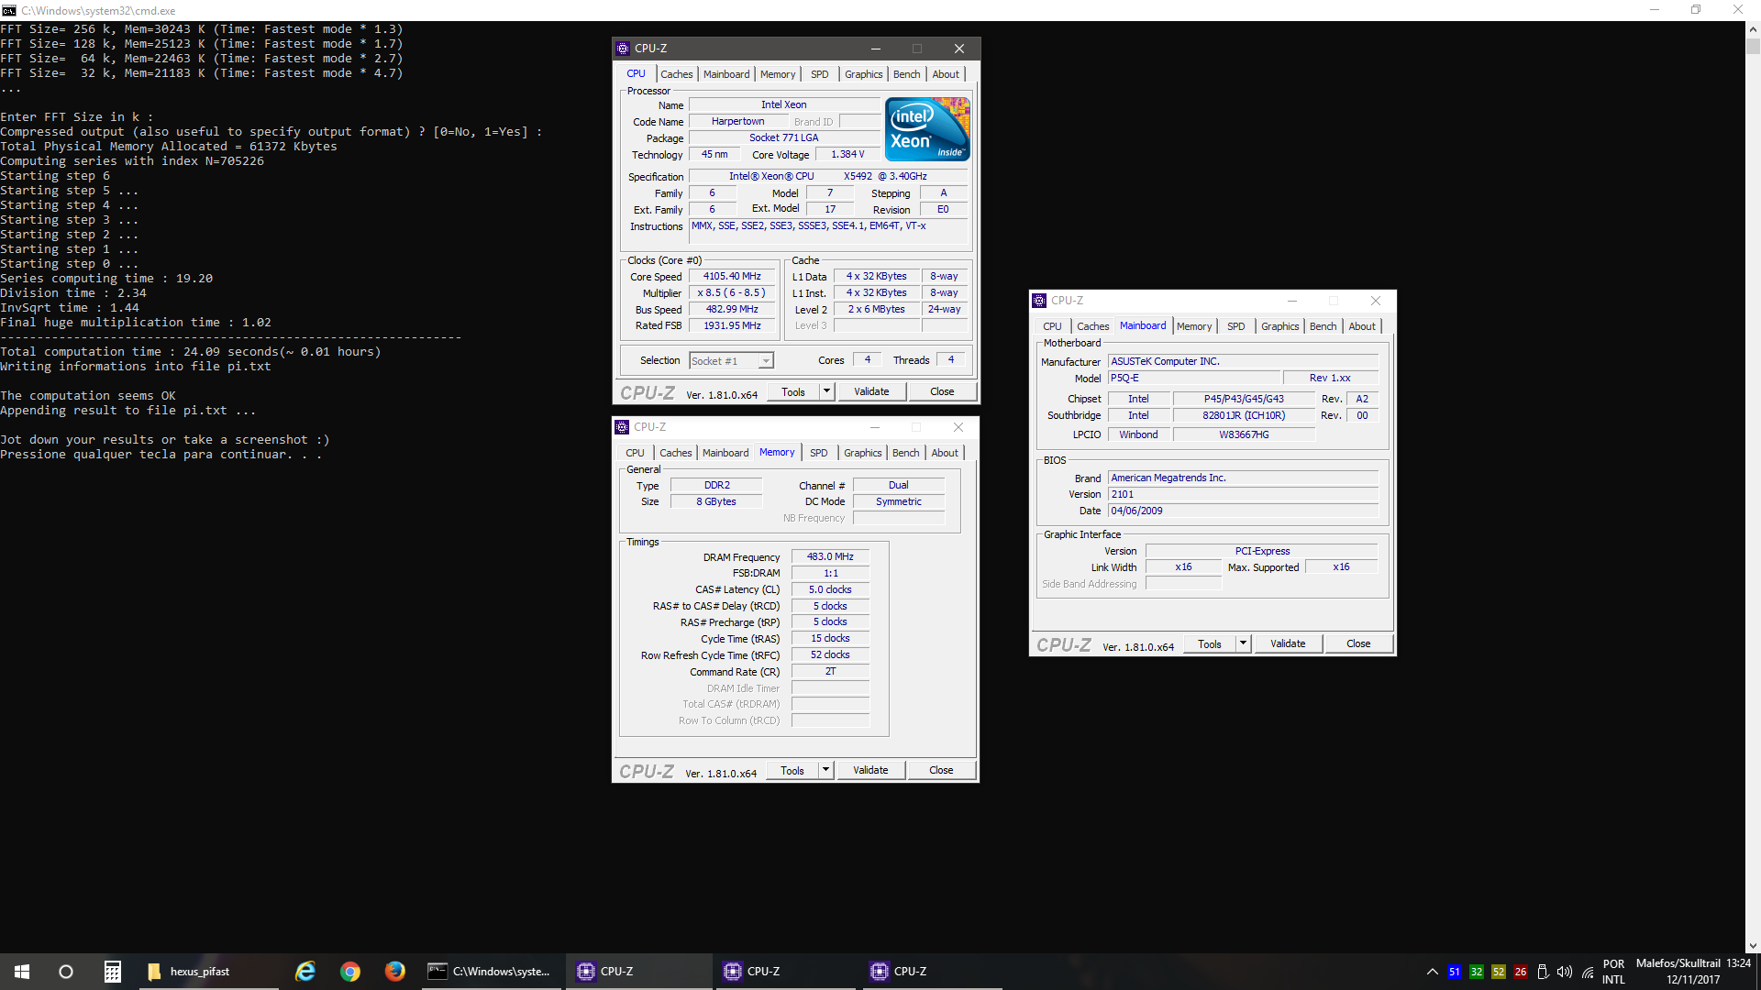Click CAS# Latency 5.0 clocks value
Image resolution: width=1761 pixels, height=990 pixels.
pos(830,589)
